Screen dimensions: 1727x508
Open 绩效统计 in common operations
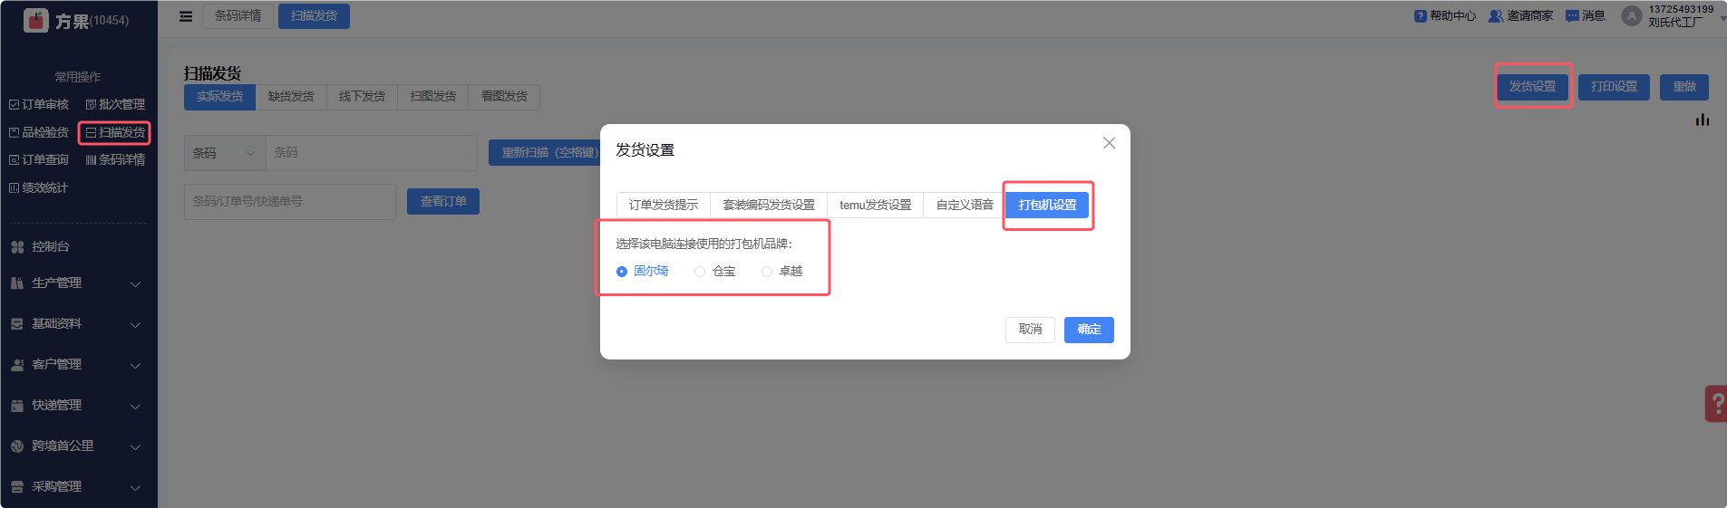pos(39,187)
